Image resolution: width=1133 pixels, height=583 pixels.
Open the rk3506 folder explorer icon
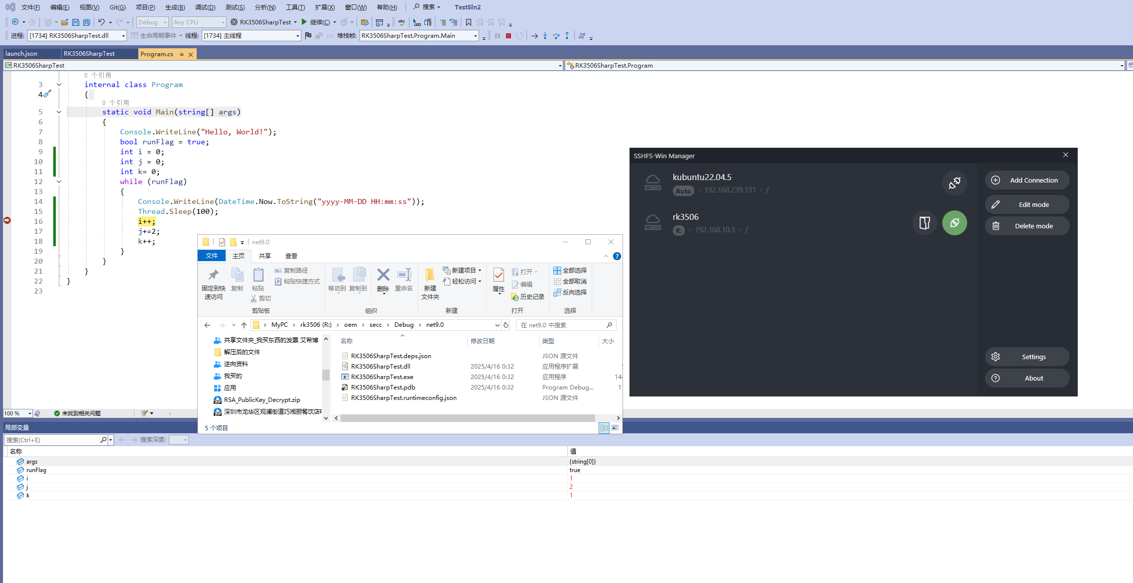925,223
